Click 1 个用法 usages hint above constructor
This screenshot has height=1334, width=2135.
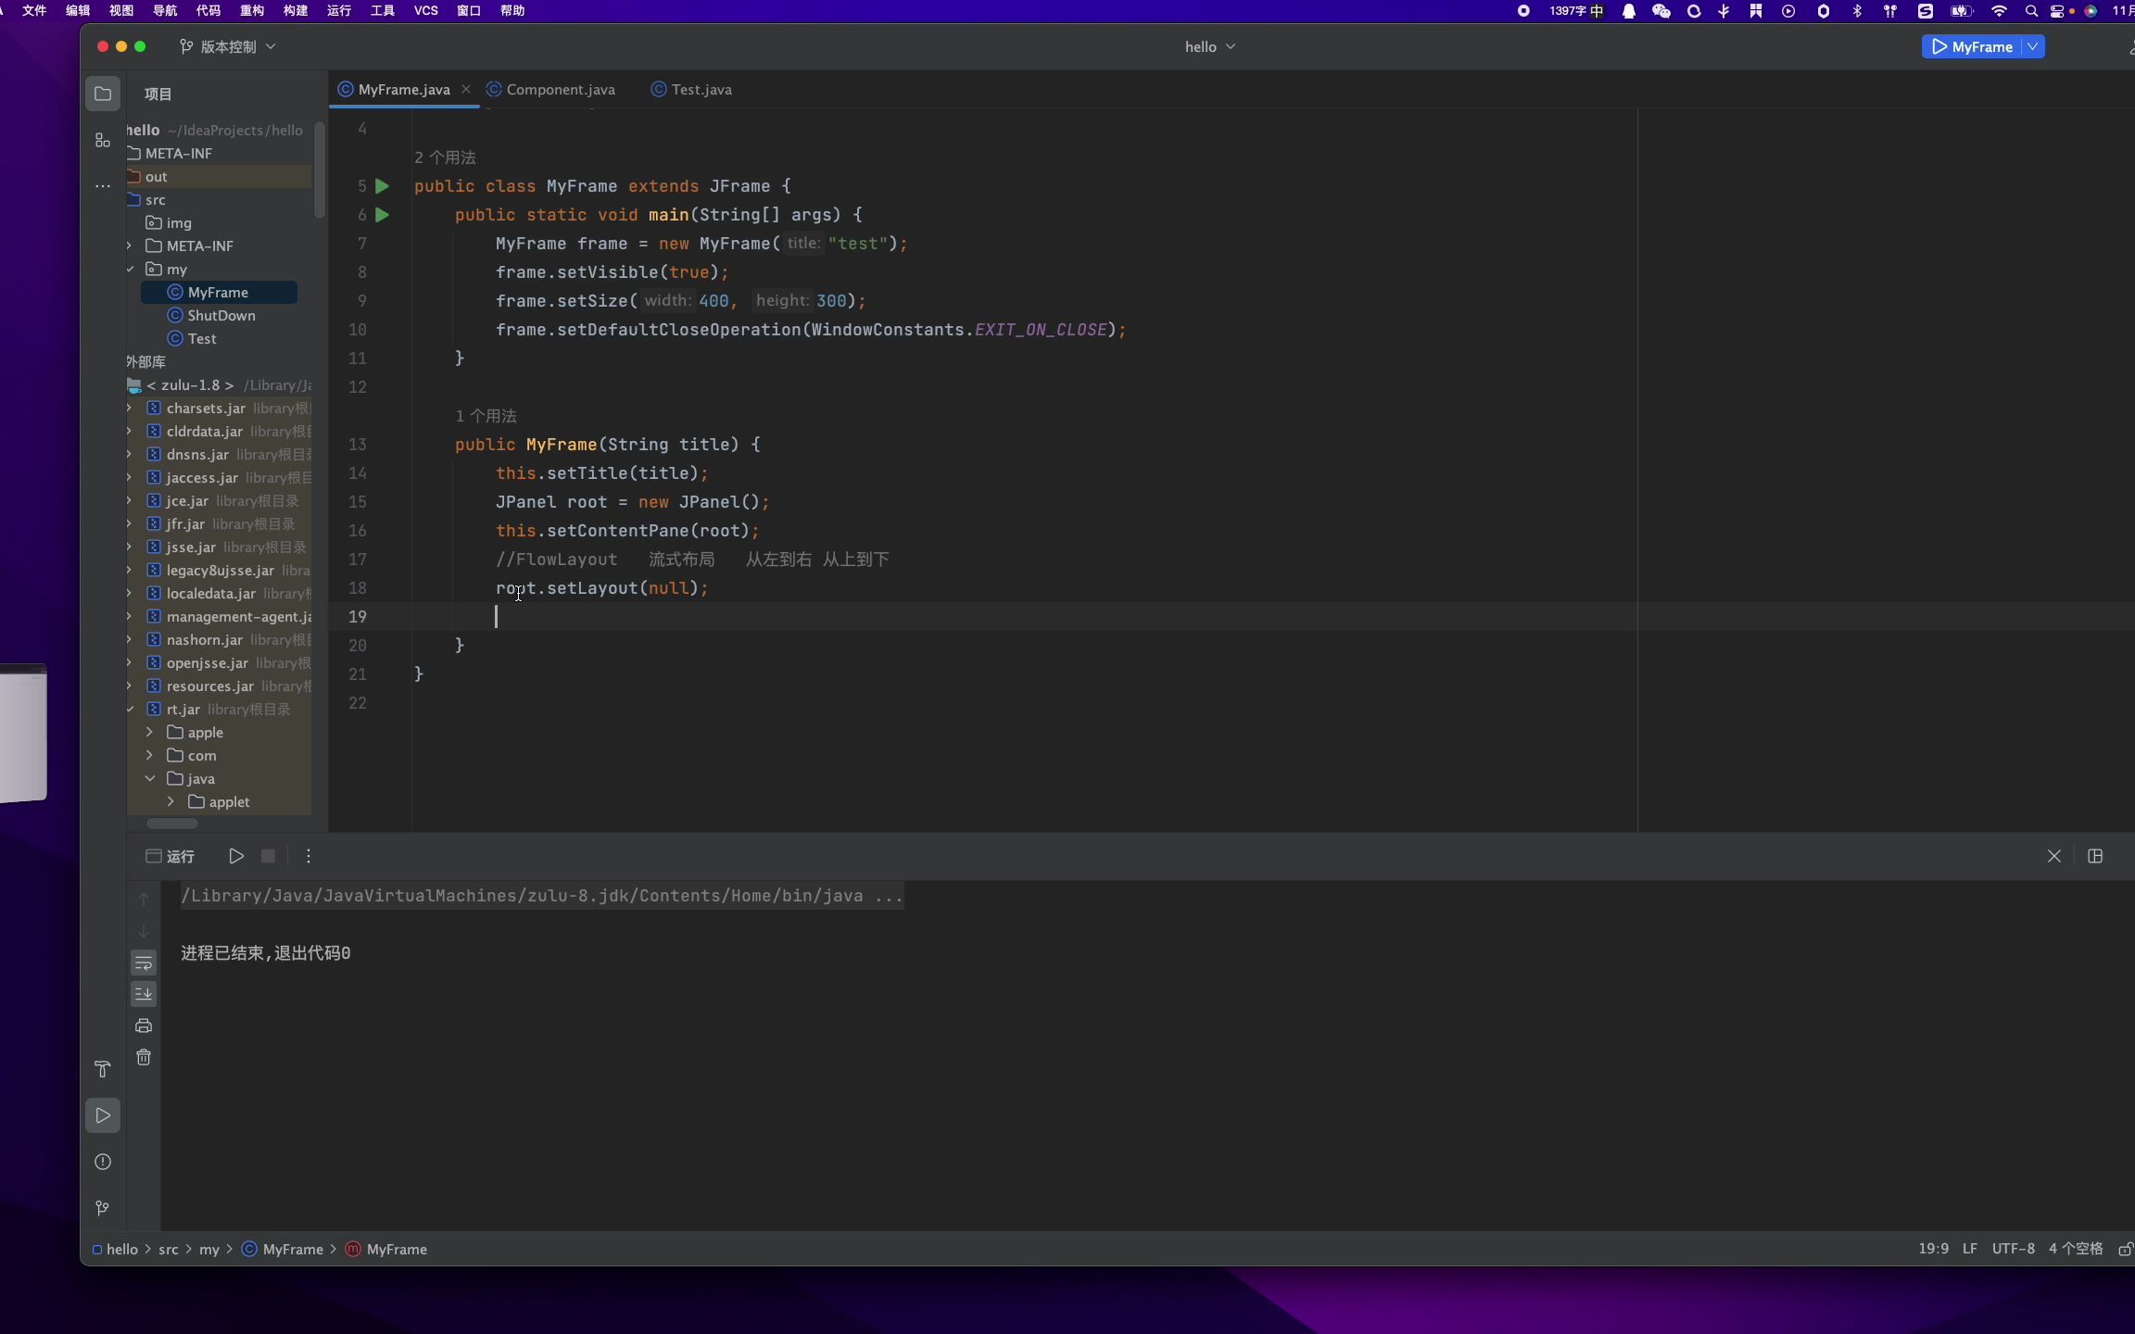pyautogui.click(x=486, y=416)
